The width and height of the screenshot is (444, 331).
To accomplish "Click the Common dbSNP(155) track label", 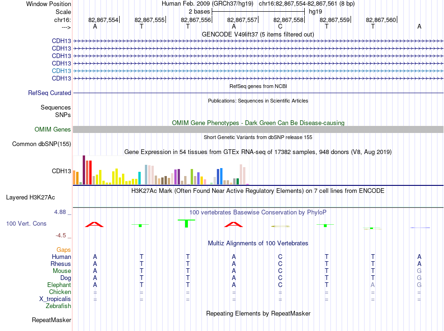I will point(41,144).
